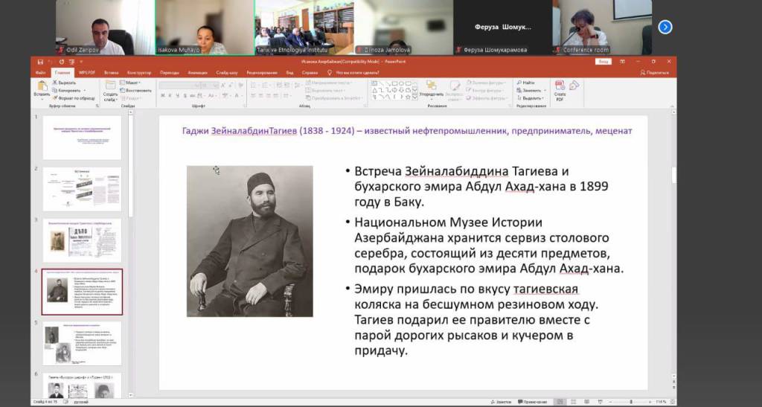The image size is (762, 407).
Task: Click Find (Найти) magnifier icon
Action: [x=519, y=83]
